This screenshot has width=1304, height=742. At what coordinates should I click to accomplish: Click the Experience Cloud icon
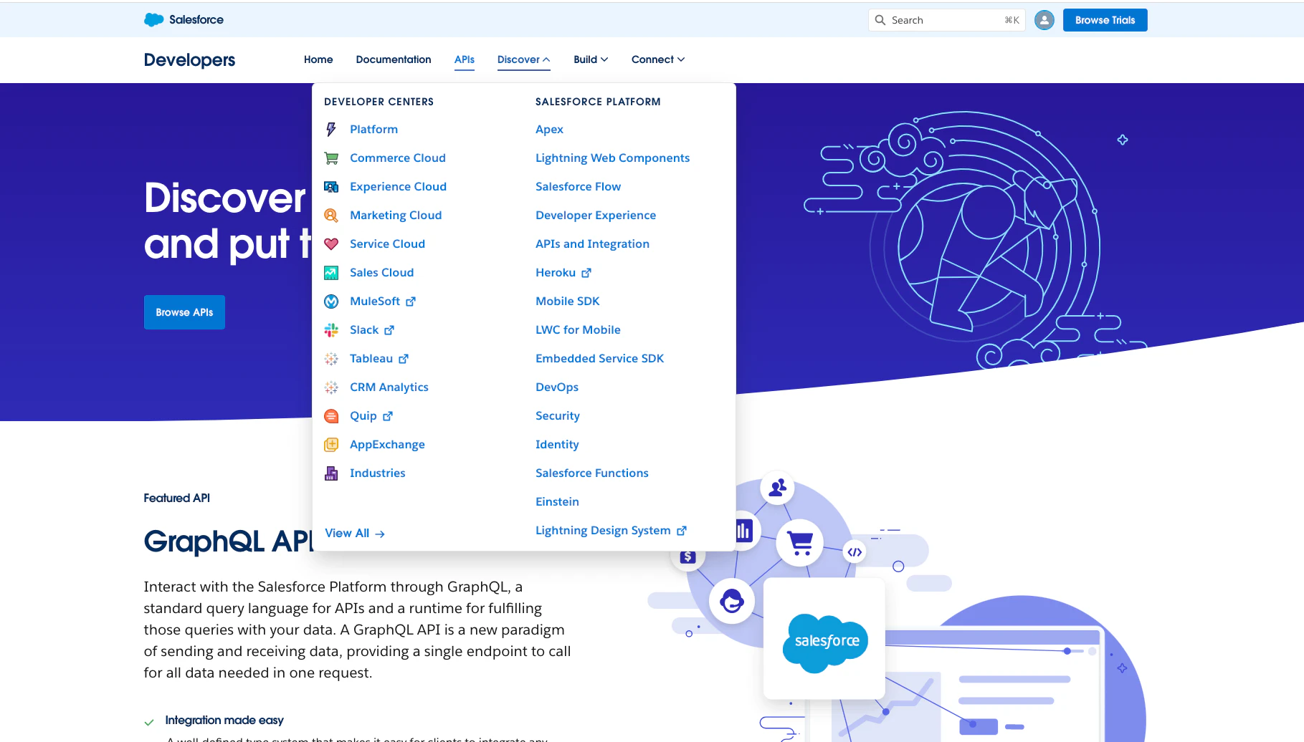[331, 186]
